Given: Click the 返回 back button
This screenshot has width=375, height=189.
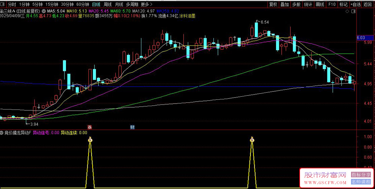Looking at the screenshot, I should pyautogui.click(x=367, y=4).
